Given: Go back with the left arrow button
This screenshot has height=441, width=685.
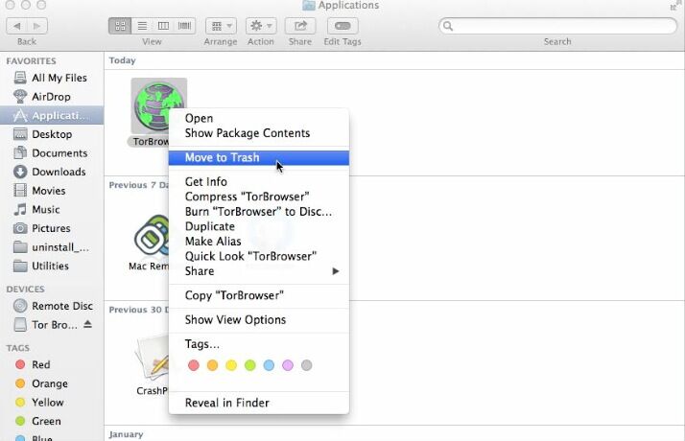Looking at the screenshot, I should 16,26.
